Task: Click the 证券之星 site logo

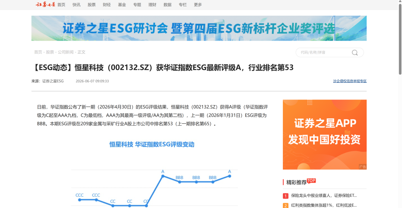Action: pyautogui.click(x=45, y=4)
